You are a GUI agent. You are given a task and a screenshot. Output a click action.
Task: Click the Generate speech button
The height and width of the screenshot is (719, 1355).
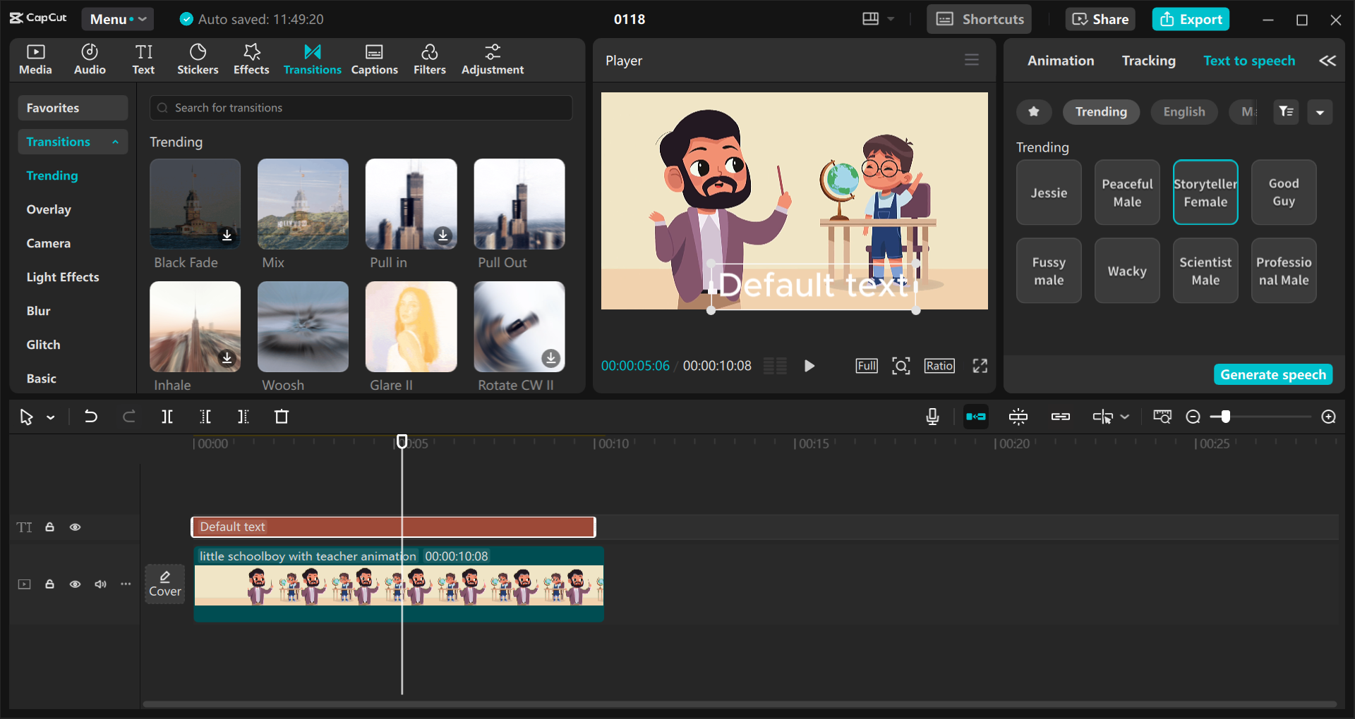pos(1272,374)
